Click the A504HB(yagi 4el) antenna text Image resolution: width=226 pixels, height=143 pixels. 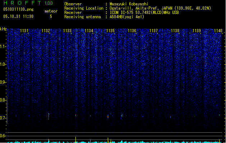(127, 17)
